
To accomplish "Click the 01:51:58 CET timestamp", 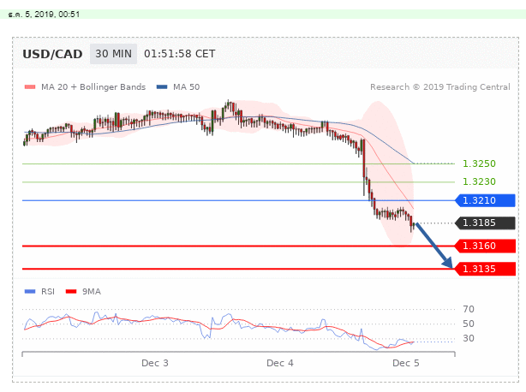I will pos(179,54).
